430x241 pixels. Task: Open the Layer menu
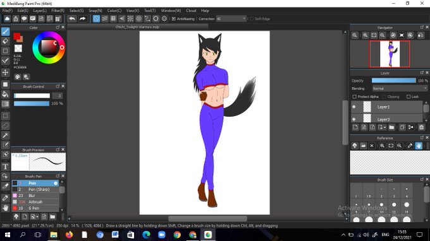[40, 11]
